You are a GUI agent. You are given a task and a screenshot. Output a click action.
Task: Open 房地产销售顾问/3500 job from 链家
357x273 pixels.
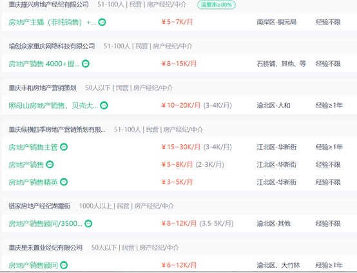46,223
